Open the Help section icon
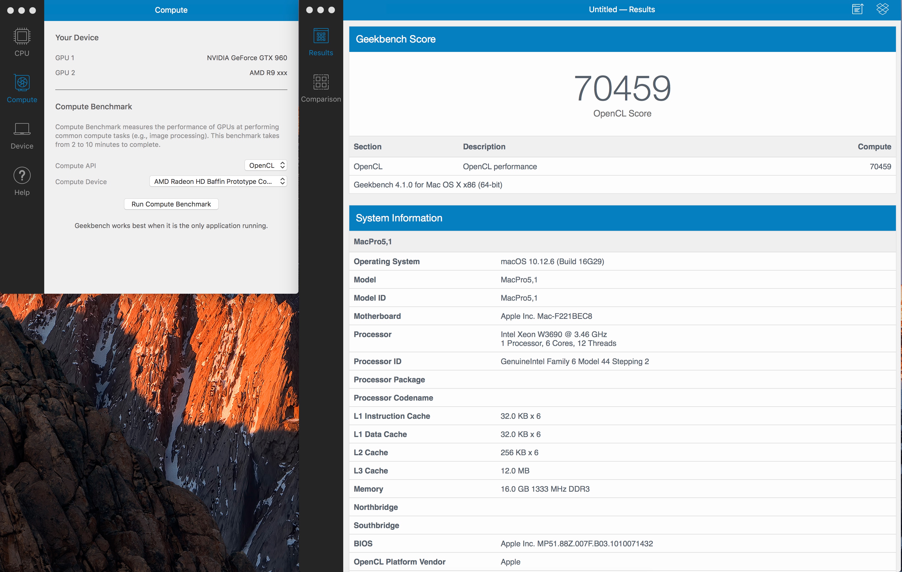The height and width of the screenshot is (572, 902). click(x=22, y=181)
